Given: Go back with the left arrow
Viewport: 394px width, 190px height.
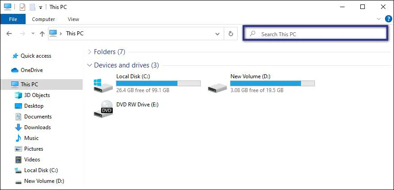Looking at the screenshot, I should click(x=9, y=34).
